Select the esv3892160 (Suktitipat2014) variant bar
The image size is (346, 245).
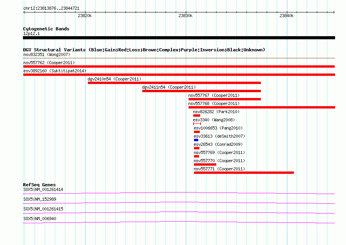pos(179,75)
